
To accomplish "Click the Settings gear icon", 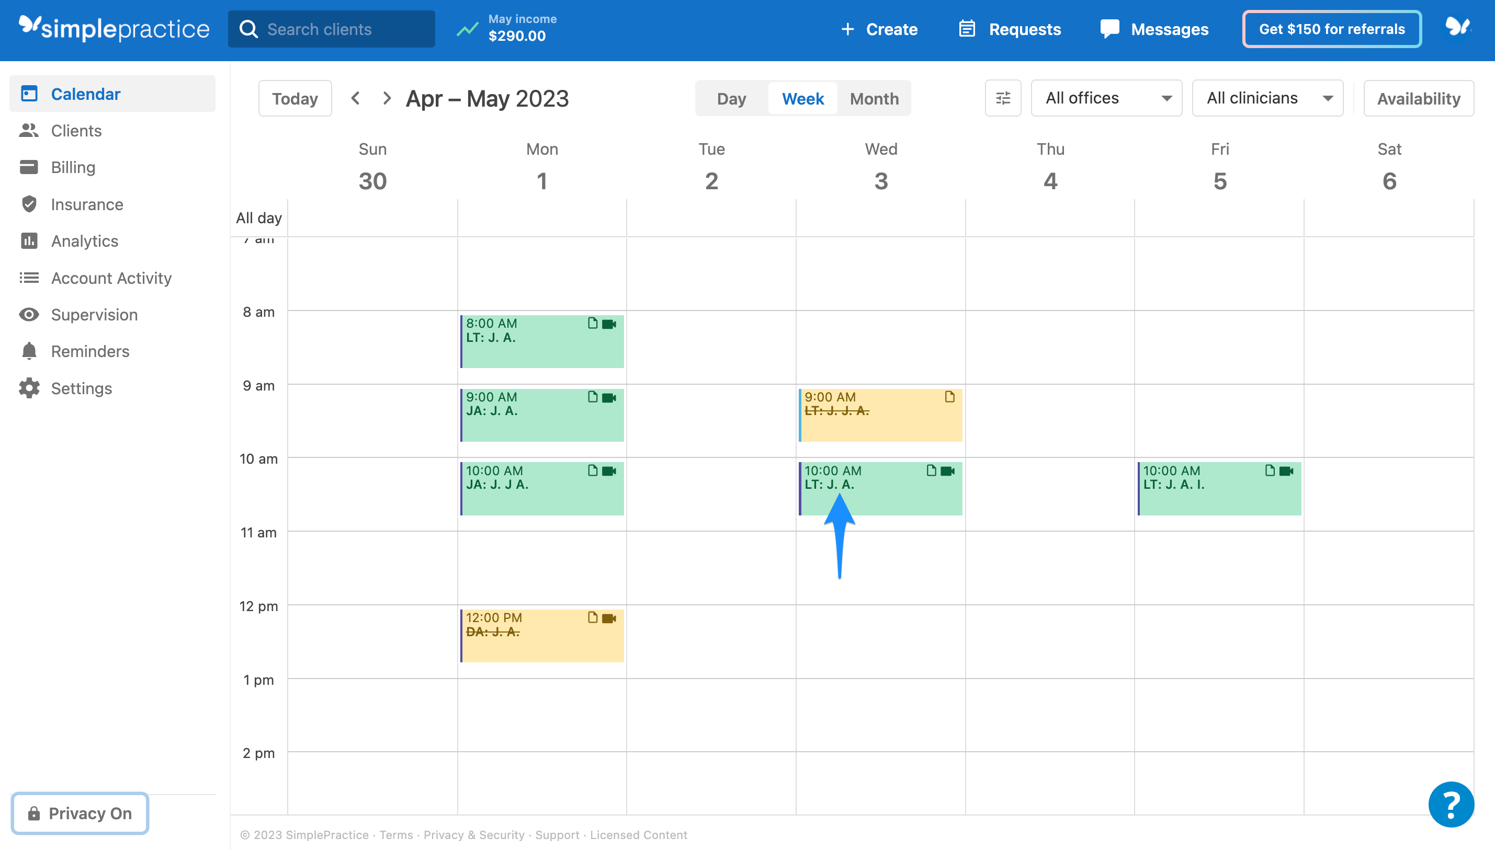I will [29, 388].
